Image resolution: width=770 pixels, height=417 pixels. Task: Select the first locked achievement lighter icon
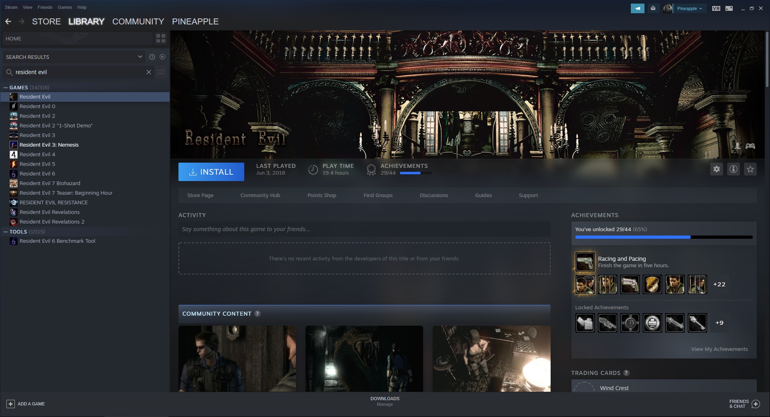585,323
